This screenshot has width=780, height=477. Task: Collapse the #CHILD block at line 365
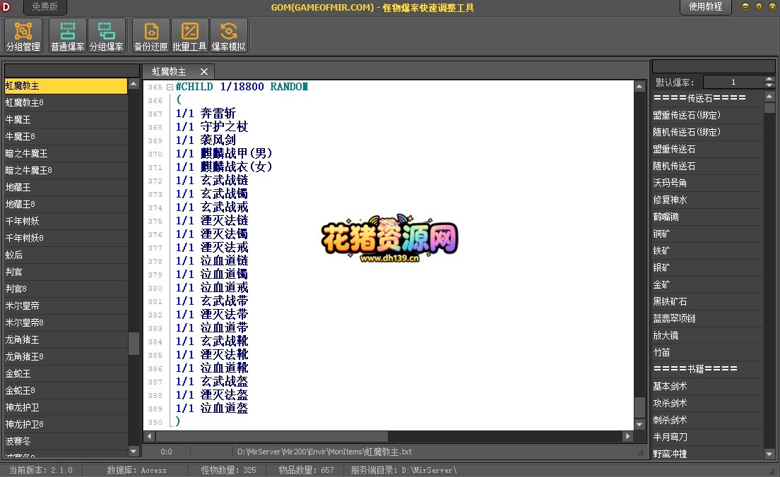pyautogui.click(x=170, y=87)
